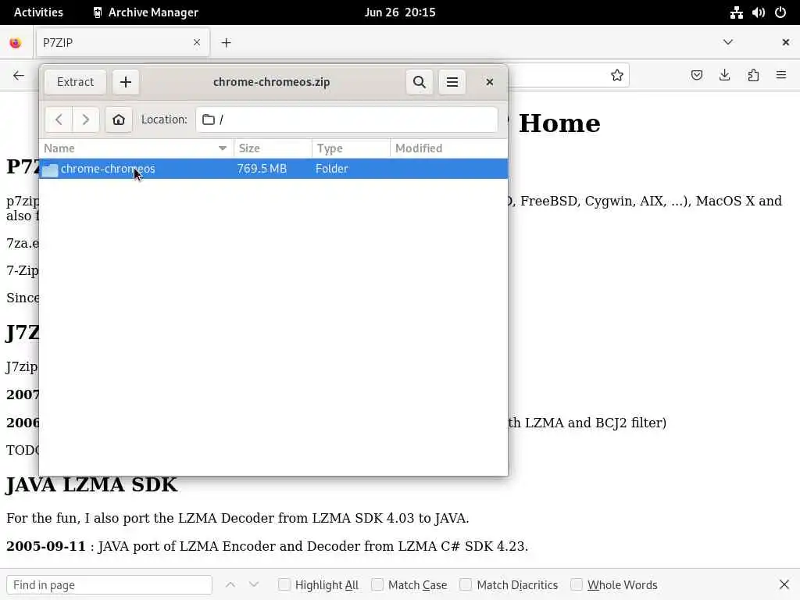The width and height of the screenshot is (800, 600).
Task: Enable the Highlight All checkbox
Action: (284, 584)
